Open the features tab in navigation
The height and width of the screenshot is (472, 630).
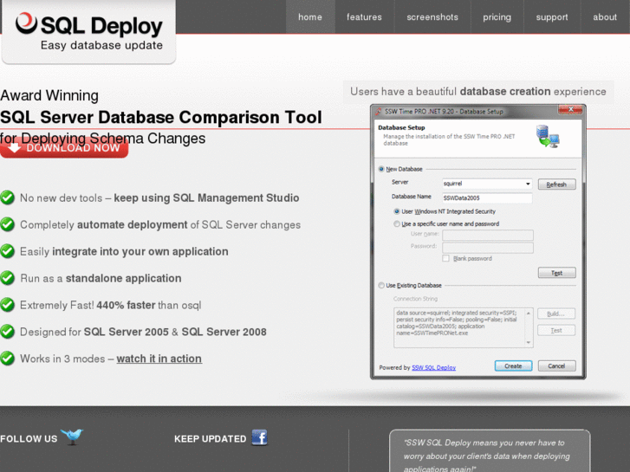pyautogui.click(x=364, y=17)
